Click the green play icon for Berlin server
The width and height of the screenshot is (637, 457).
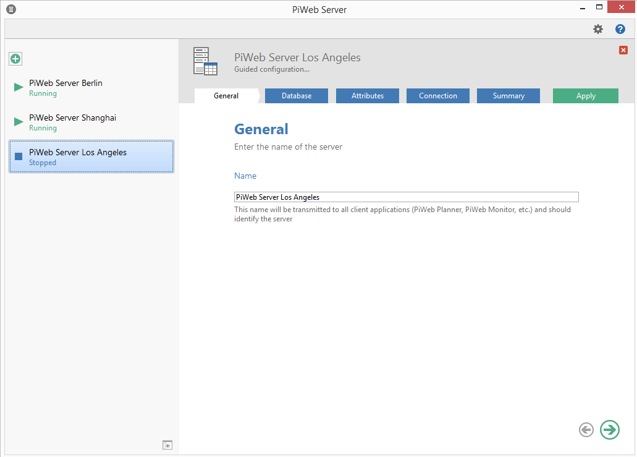(19, 87)
